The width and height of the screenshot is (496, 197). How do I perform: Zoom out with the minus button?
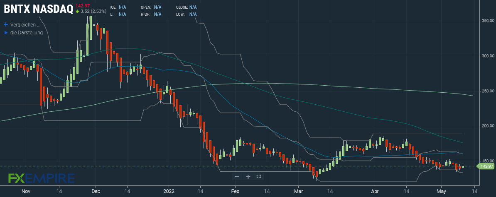237,176
